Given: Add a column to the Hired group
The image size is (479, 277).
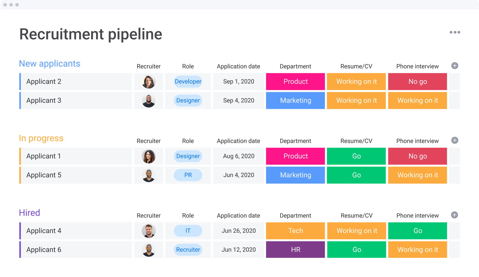Looking at the screenshot, I should click(x=455, y=215).
